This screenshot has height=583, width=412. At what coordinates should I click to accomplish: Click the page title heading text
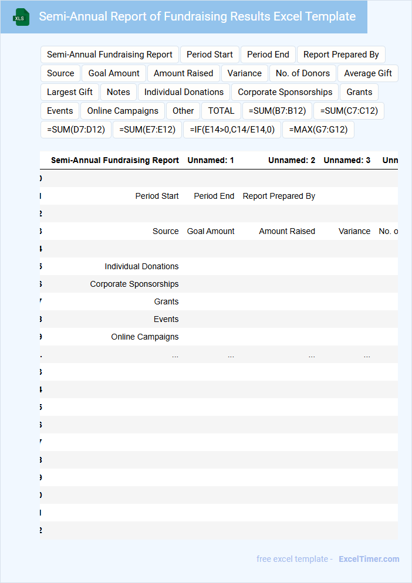[x=197, y=17]
